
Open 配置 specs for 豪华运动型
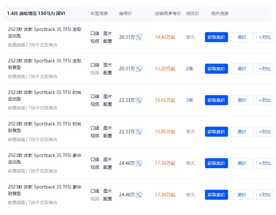tap(108, 167)
